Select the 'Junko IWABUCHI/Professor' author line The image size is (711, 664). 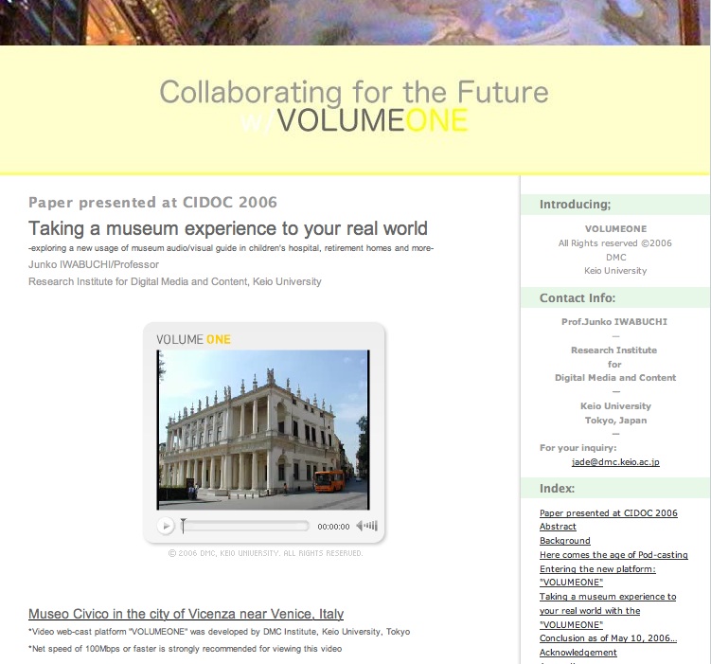[94, 264]
